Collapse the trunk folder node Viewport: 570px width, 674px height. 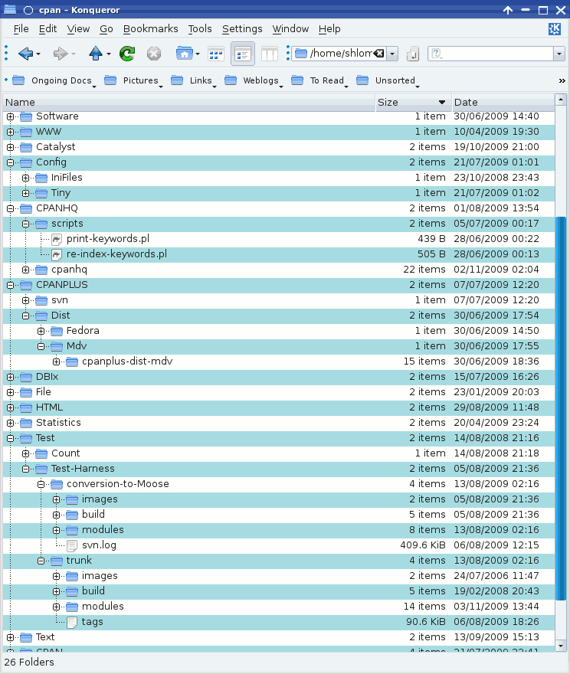tap(41, 561)
